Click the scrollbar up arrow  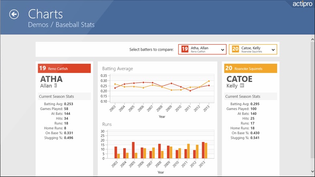313,39
